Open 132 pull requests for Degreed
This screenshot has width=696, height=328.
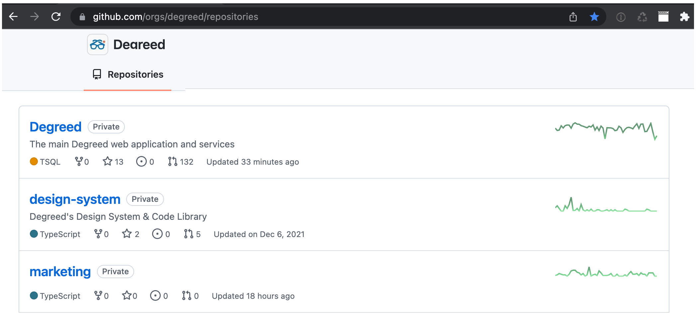click(181, 162)
